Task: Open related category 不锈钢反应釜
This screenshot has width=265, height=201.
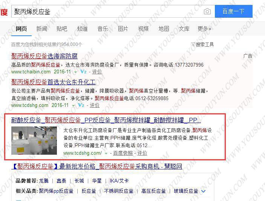Action: (x=119, y=191)
